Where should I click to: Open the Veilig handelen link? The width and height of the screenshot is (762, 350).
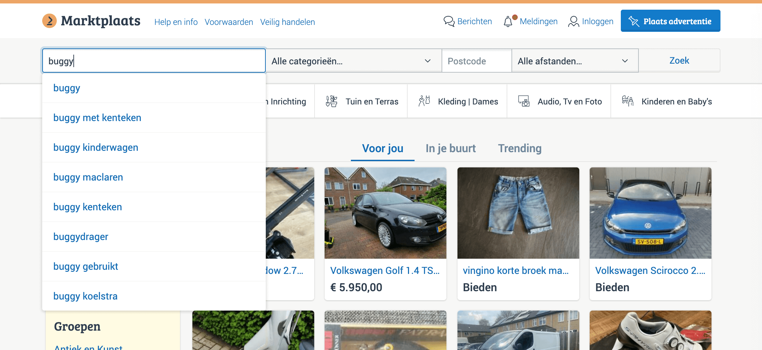(288, 22)
